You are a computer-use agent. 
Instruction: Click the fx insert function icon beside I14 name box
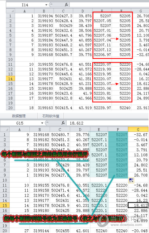pyautogui.click(x=66, y=5)
